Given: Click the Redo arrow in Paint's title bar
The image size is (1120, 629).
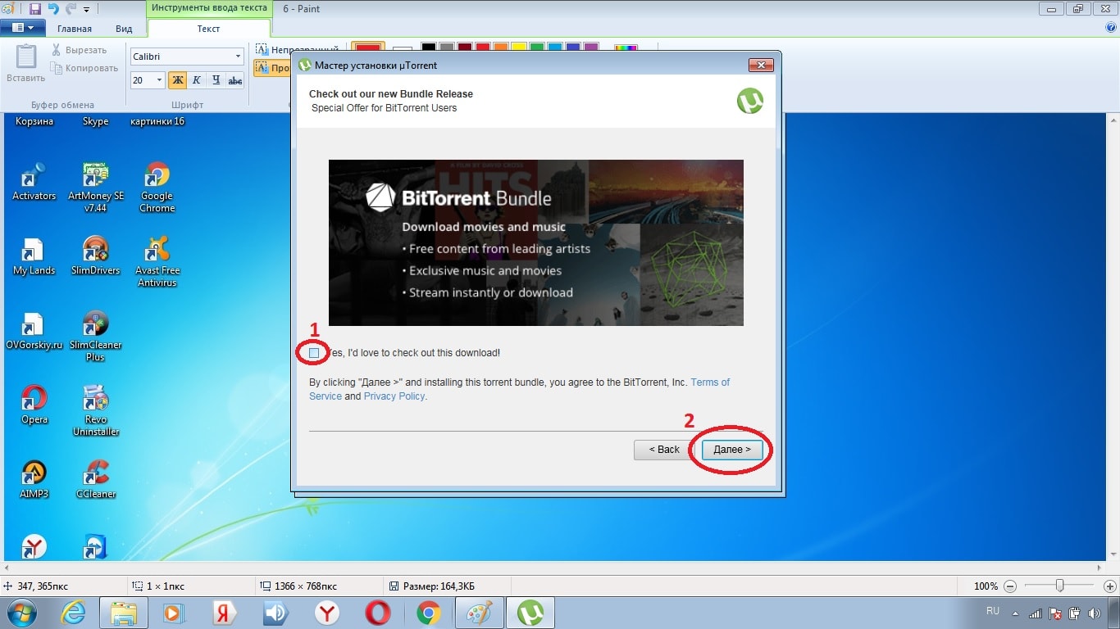Looking at the screenshot, I should point(71,9).
